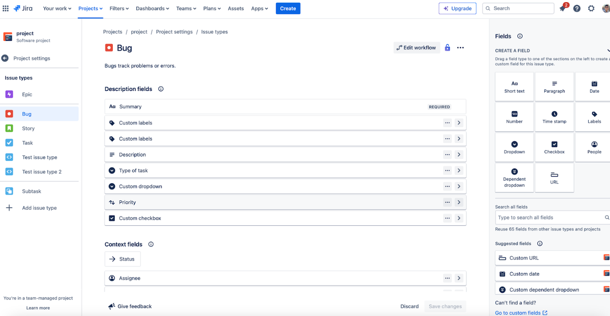610x316 pixels.
Task: Select the Checkbox field type tile
Action: [554, 147]
